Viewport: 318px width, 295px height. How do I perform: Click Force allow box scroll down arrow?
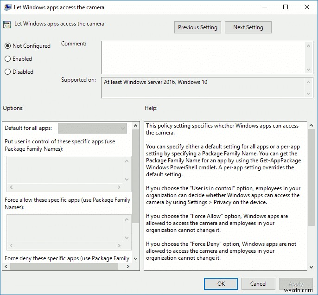(127, 238)
